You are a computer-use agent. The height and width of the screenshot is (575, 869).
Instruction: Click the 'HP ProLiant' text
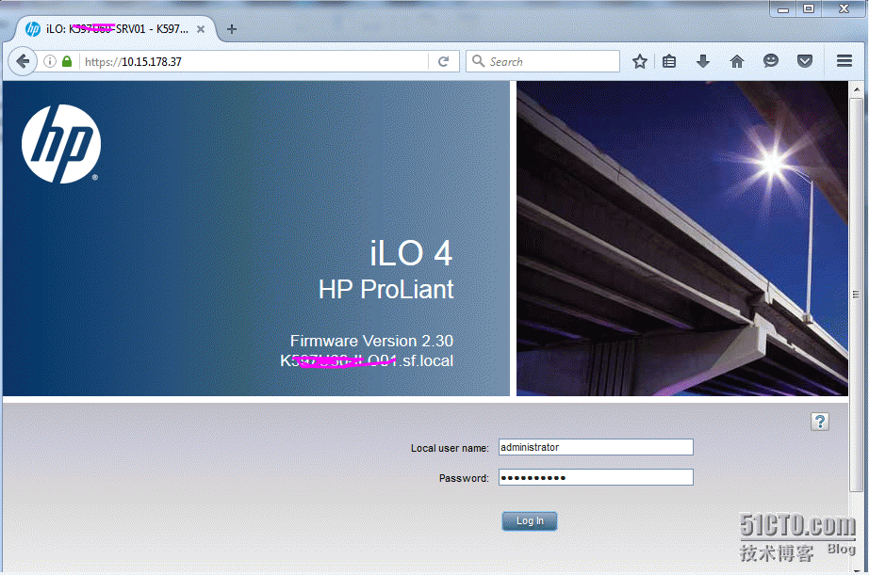coord(385,290)
